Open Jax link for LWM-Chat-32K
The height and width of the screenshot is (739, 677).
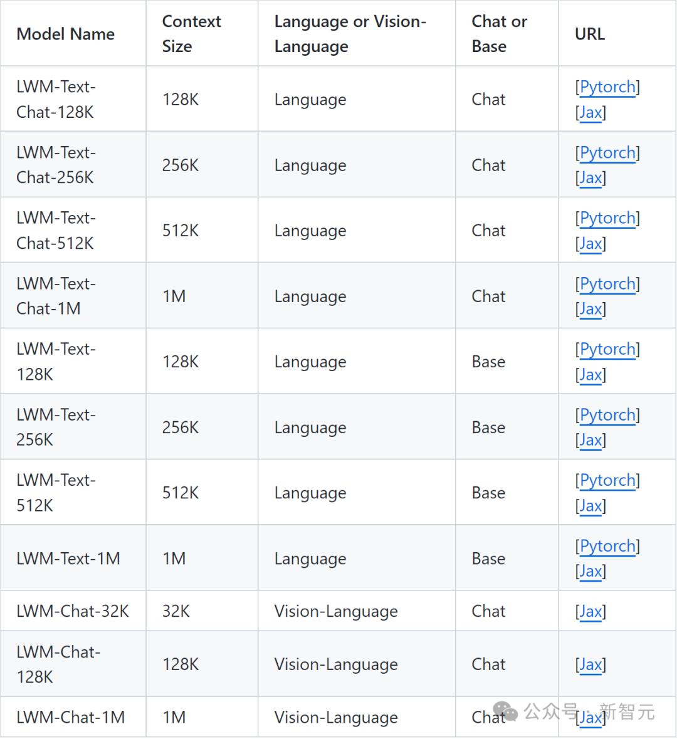[x=590, y=611]
